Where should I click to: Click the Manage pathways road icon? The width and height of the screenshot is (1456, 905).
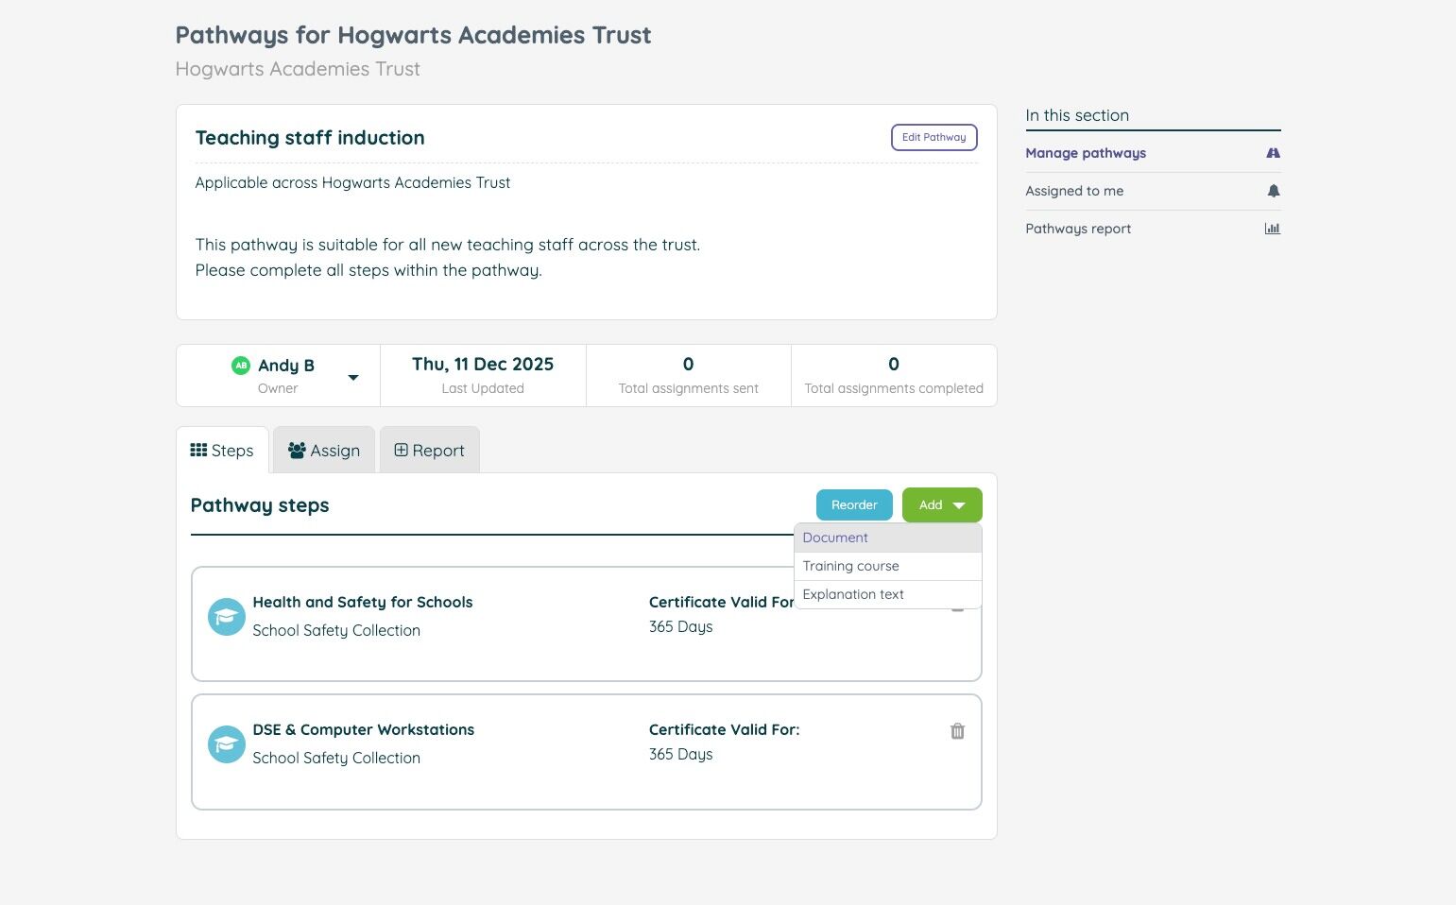1273,153
